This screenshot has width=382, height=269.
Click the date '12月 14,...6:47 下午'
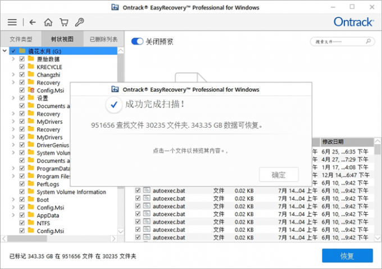pyautogui.click(x=345, y=175)
